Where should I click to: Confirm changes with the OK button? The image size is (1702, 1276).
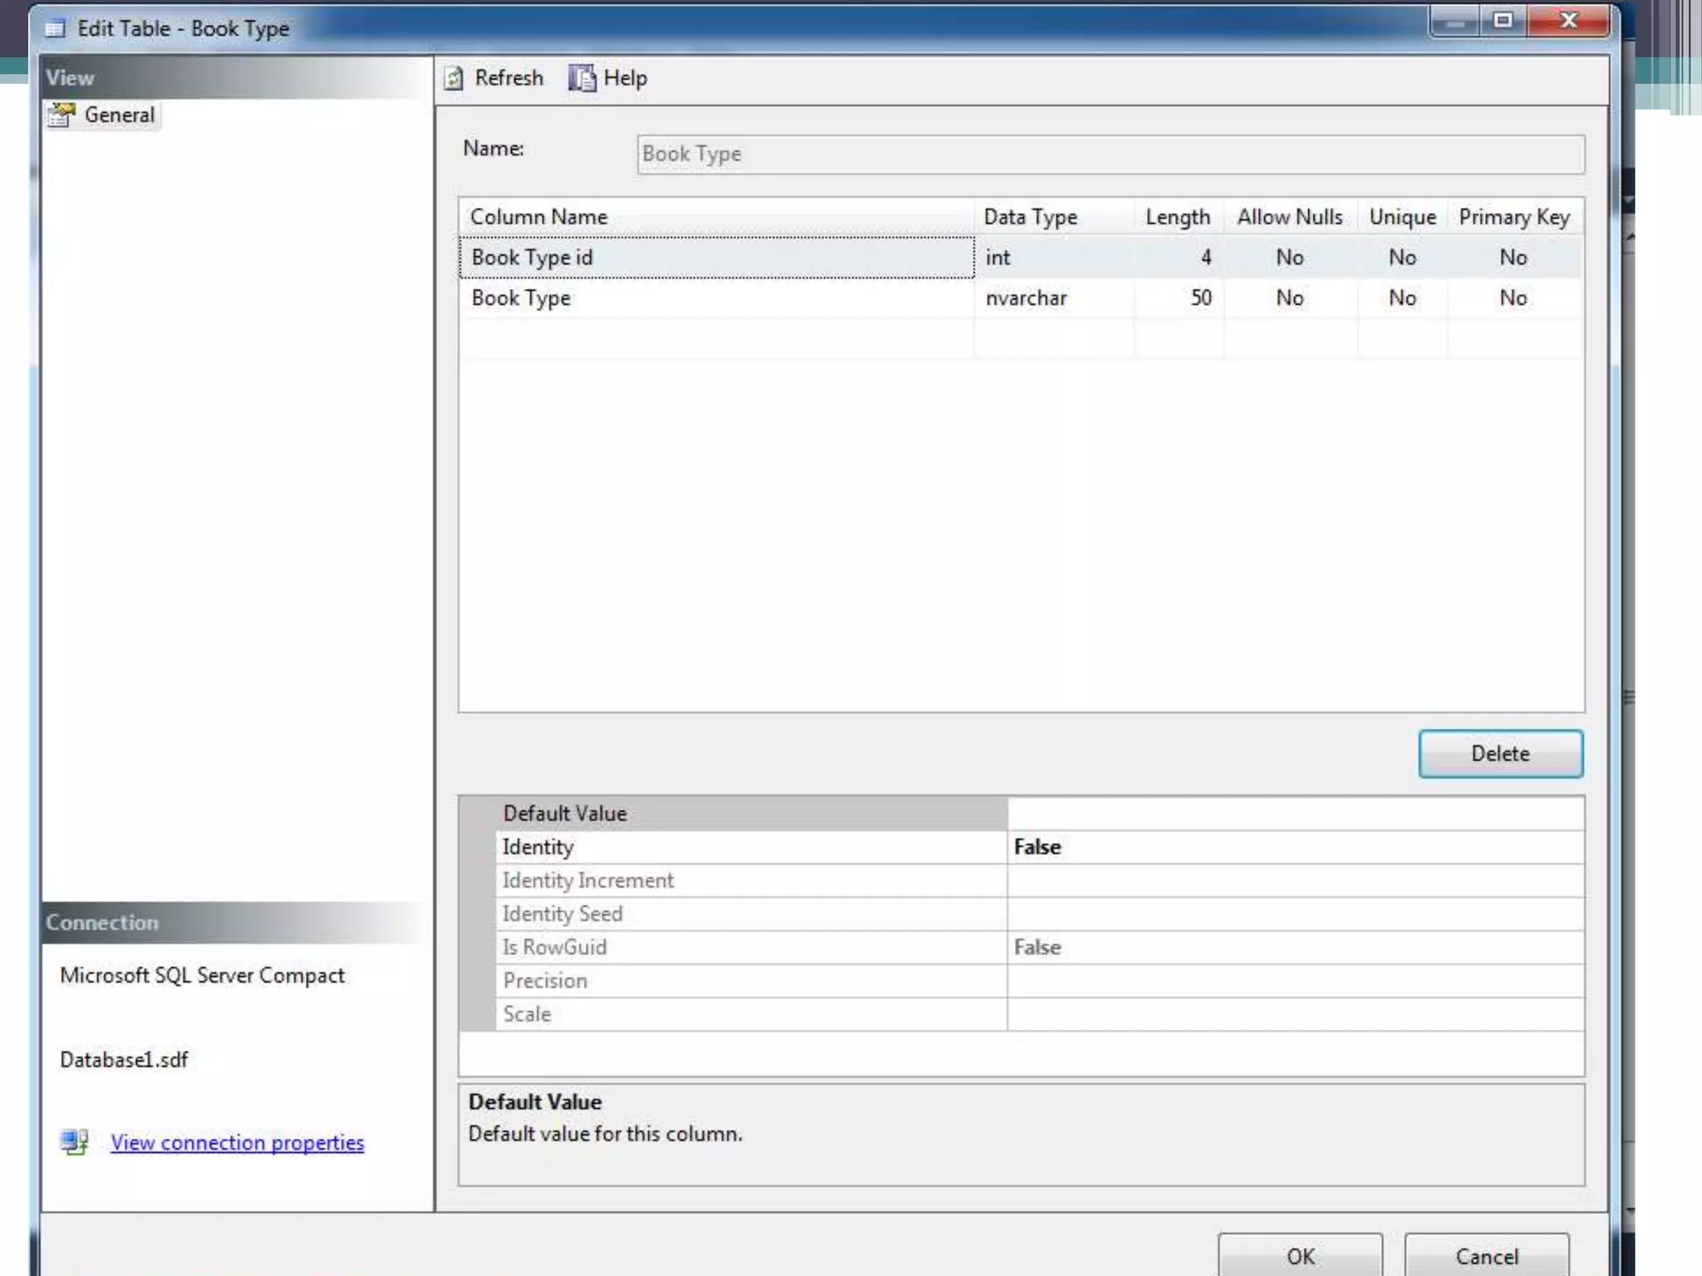(1300, 1256)
